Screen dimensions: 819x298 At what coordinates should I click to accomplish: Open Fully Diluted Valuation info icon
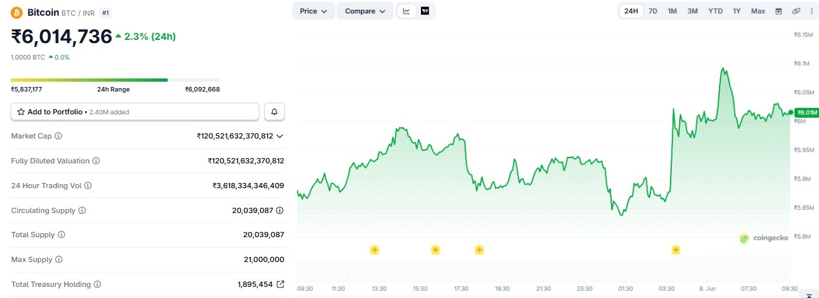(x=96, y=161)
